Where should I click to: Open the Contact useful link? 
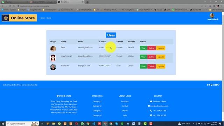coord(125,106)
